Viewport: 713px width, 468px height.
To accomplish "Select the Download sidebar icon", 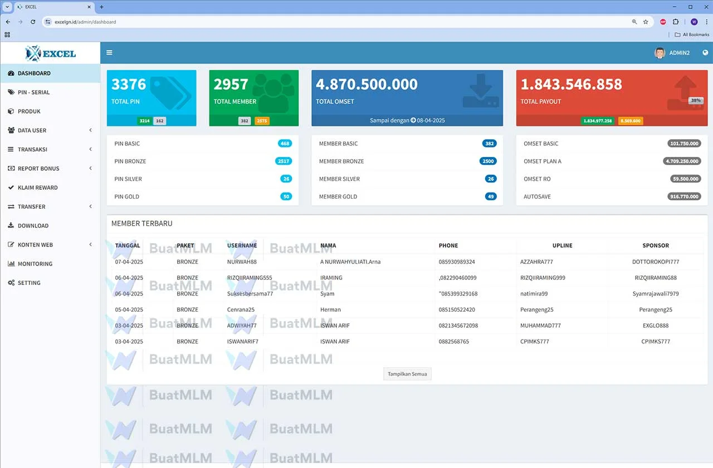I will (11, 225).
